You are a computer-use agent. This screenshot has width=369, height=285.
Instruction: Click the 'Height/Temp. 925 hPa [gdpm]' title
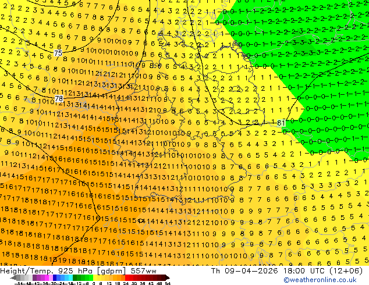[x=63, y=271]
